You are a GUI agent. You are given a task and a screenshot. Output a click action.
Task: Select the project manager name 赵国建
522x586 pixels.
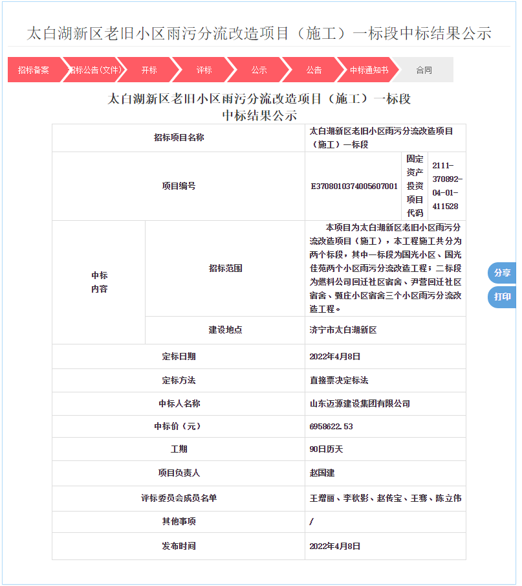(x=322, y=473)
